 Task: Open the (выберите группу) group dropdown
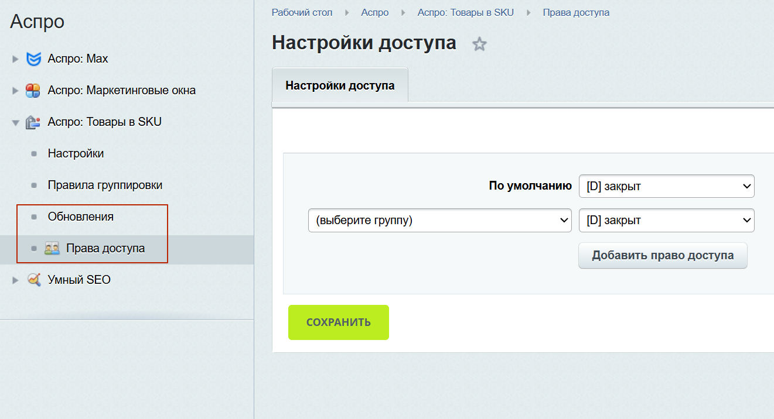tap(440, 220)
